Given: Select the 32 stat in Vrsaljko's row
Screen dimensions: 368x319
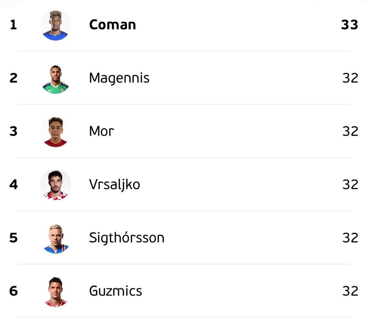Looking at the screenshot, I should (x=350, y=184).
